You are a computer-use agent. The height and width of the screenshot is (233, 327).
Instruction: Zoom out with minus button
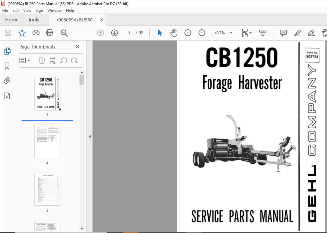[188, 33]
